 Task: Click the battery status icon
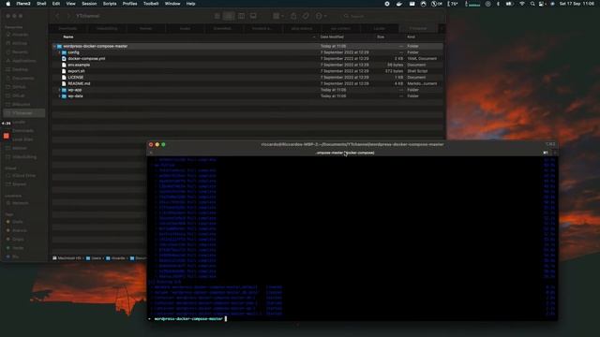pyautogui.click(x=509, y=4)
